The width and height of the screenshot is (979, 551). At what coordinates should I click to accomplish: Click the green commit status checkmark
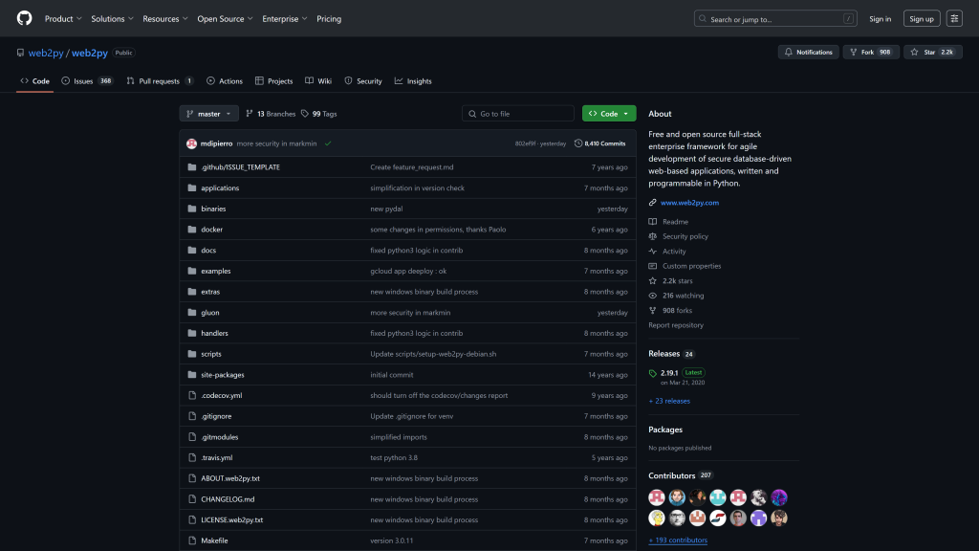click(x=328, y=143)
